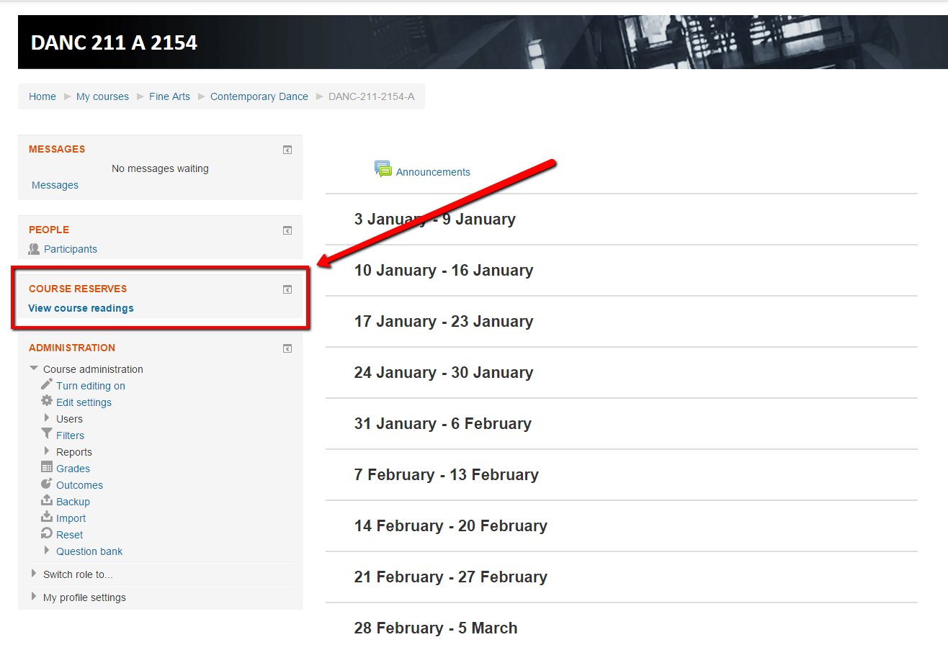Click the pie icon beside Outcomes

click(47, 484)
